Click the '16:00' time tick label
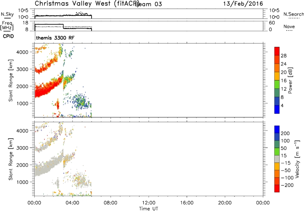Image resolution: width=304 pixels, height=211 pixels. coord(187,203)
